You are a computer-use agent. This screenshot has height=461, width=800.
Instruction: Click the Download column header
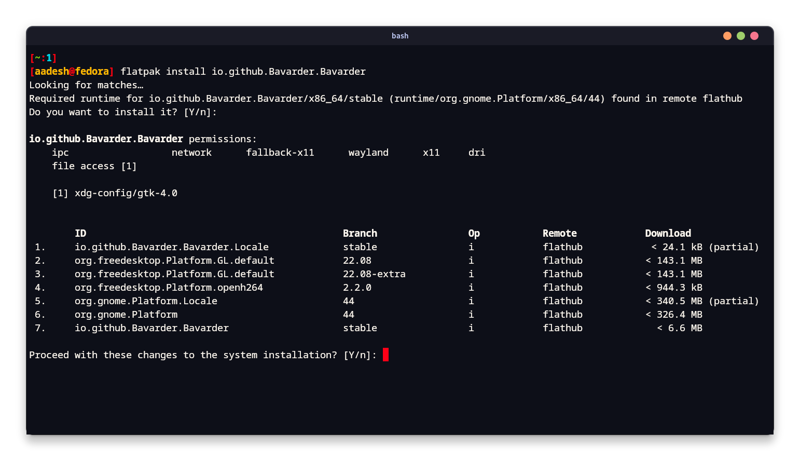coord(668,233)
